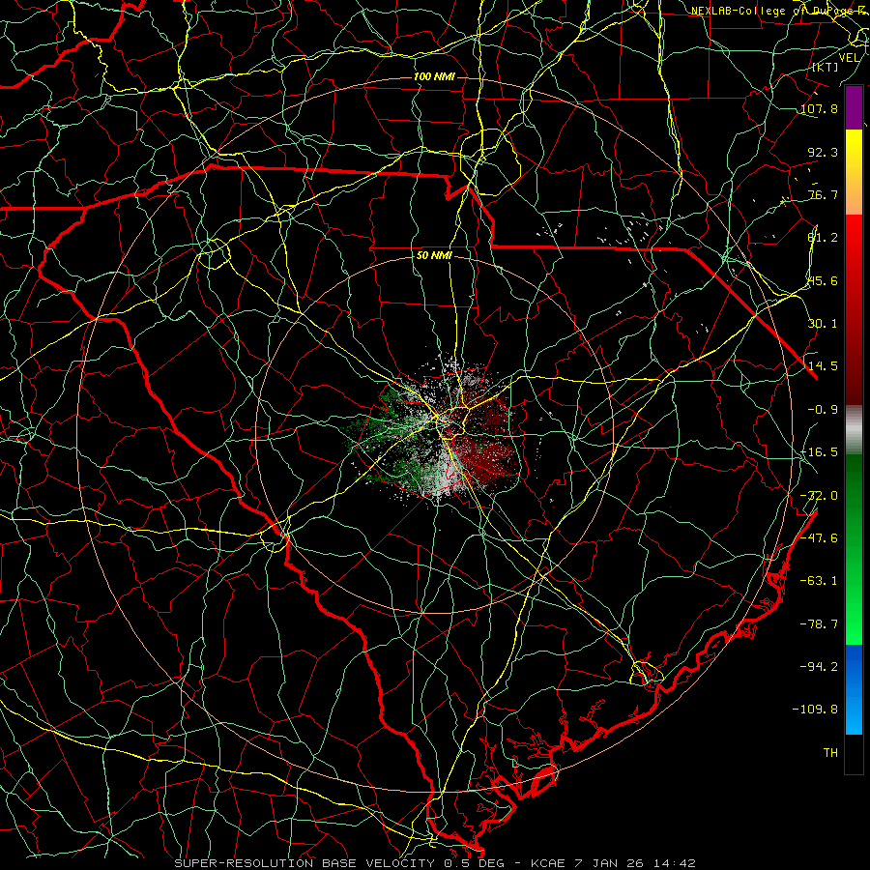
Task: Click the 50 NMI range ring label
Action: [434, 256]
